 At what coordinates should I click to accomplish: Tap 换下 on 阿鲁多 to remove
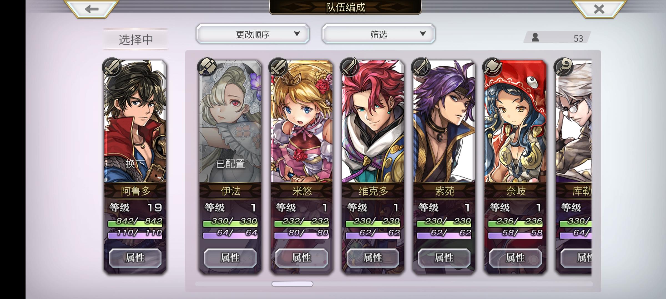[x=135, y=164]
